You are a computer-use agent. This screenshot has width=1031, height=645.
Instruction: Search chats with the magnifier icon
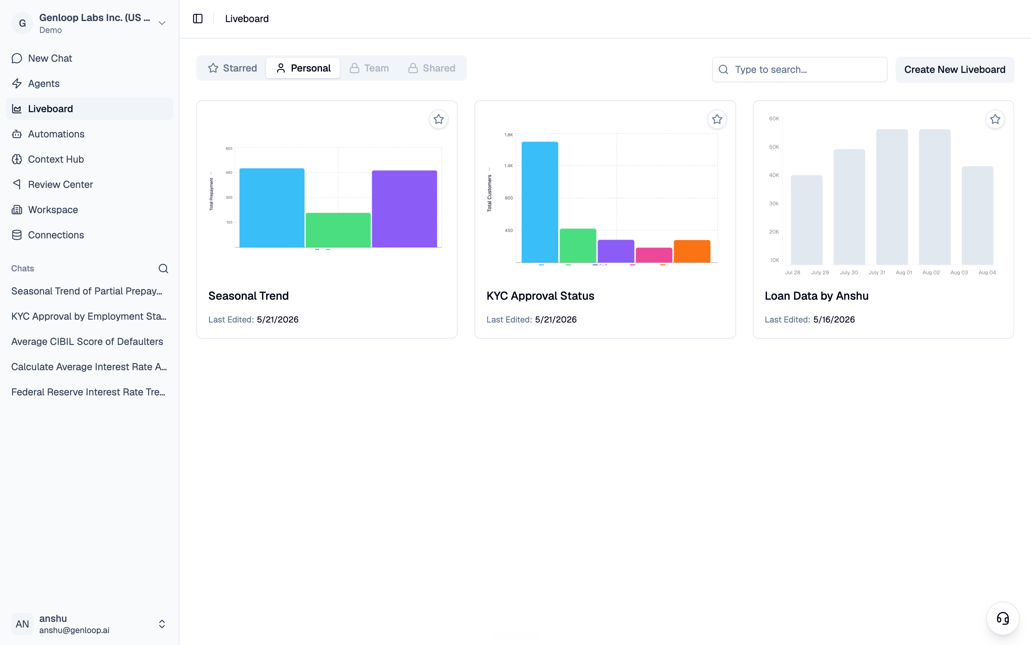click(163, 268)
